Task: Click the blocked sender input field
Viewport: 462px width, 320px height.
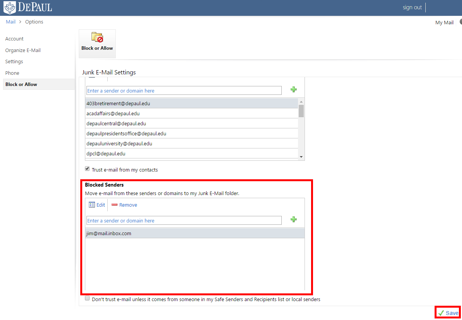Action: [x=184, y=221]
